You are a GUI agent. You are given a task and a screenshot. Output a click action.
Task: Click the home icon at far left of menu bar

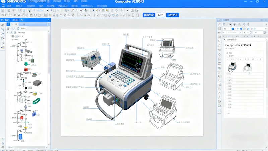pos(4,6)
